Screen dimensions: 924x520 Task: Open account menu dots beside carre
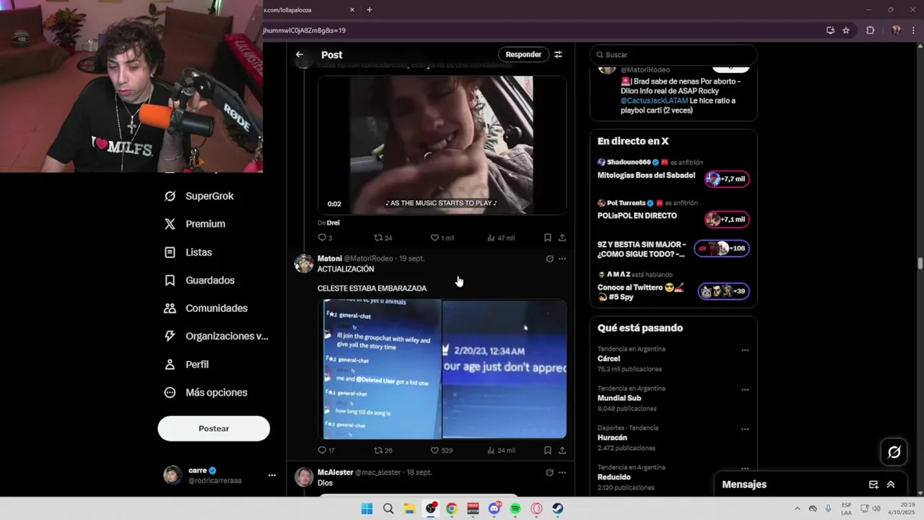point(272,475)
